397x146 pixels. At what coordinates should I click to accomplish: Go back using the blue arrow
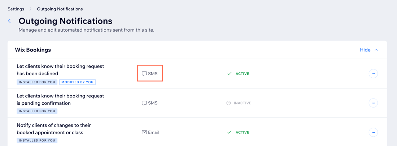pyautogui.click(x=10, y=21)
